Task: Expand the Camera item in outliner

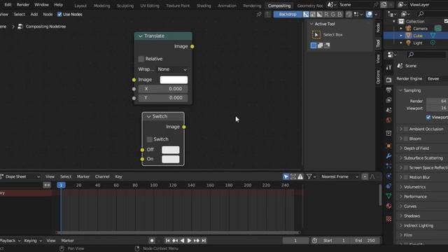Action: coord(401,29)
